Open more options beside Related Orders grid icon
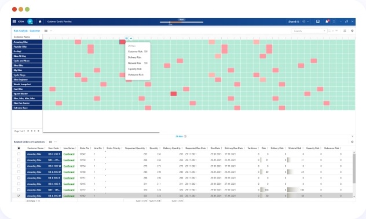Image resolution: width=366 pixels, height=219 pixels. pos(56,142)
